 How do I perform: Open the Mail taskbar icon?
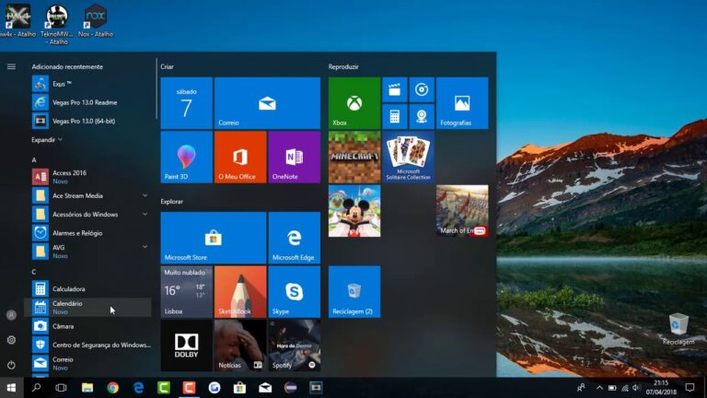(x=265, y=388)
